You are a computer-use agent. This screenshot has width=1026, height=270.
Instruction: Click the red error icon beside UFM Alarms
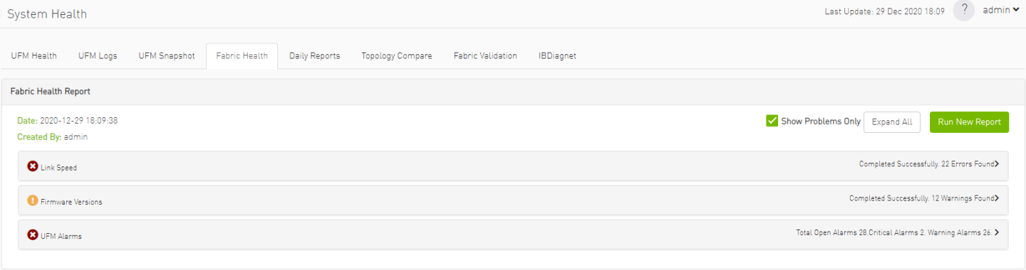point(33,234)
